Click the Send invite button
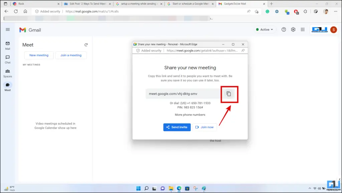The image size is (342, 193). [x=177, y=127]
